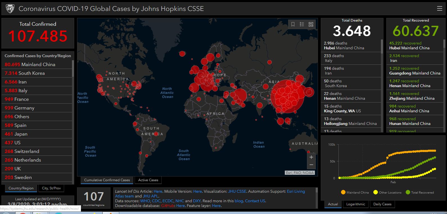
Task: Toggle Mainland China series in chart legend
Action: (355, 192)
